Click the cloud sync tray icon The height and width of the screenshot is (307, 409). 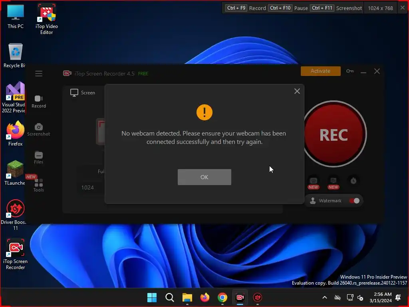pos(338,297)
